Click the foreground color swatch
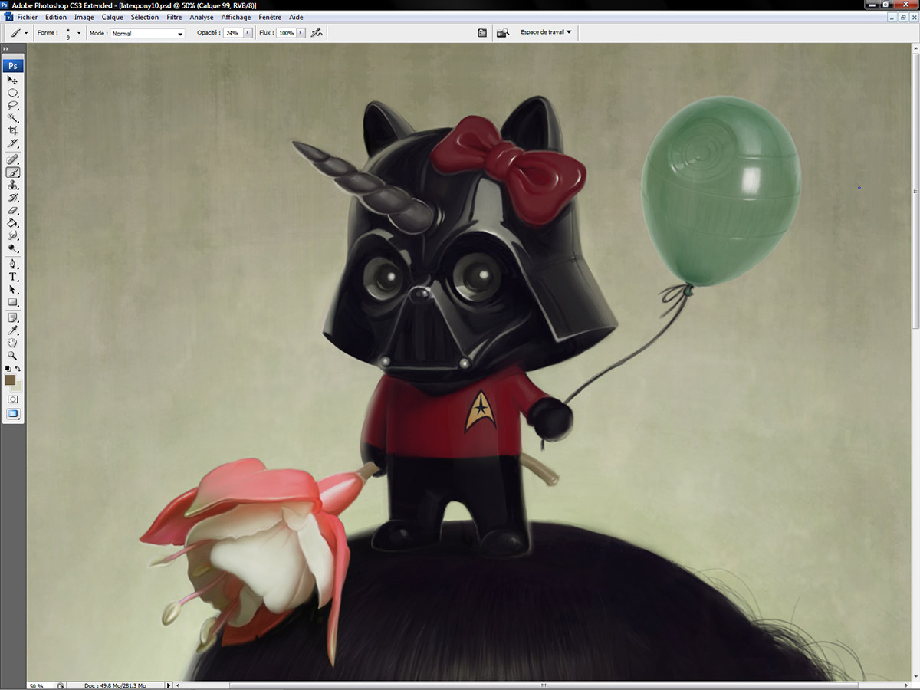 (10, 380)
